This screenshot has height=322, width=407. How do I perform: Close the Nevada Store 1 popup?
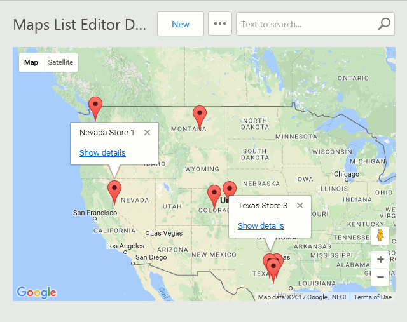(x=147, y=133)
